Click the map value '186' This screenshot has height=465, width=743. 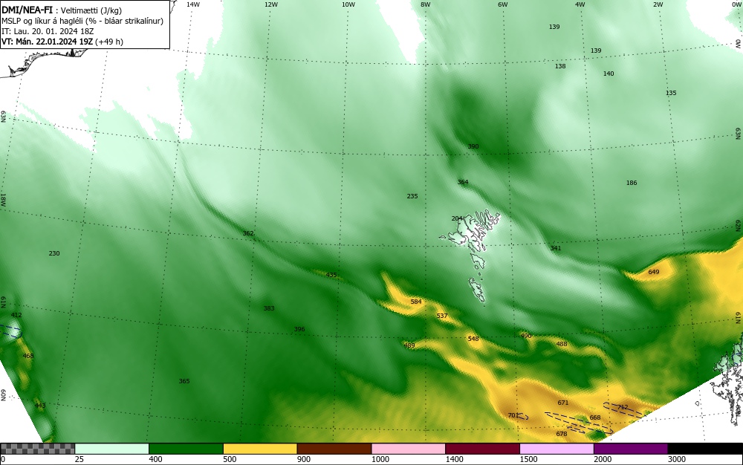[x=632, y=183]
